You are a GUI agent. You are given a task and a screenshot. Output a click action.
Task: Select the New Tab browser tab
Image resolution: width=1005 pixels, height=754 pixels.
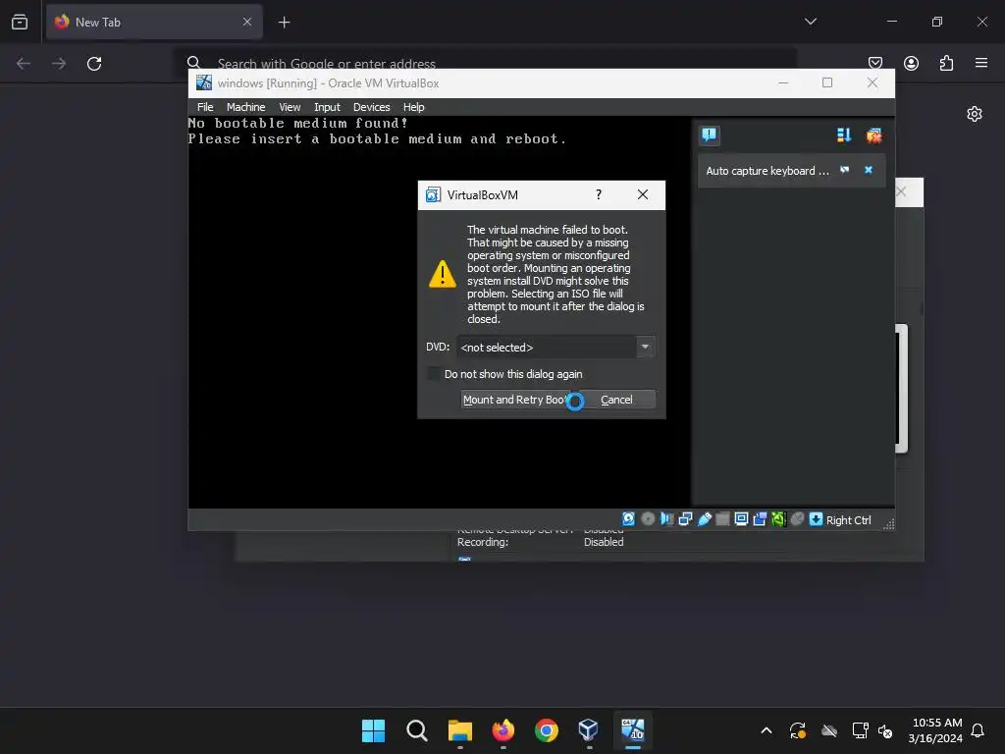pos(154,22)
